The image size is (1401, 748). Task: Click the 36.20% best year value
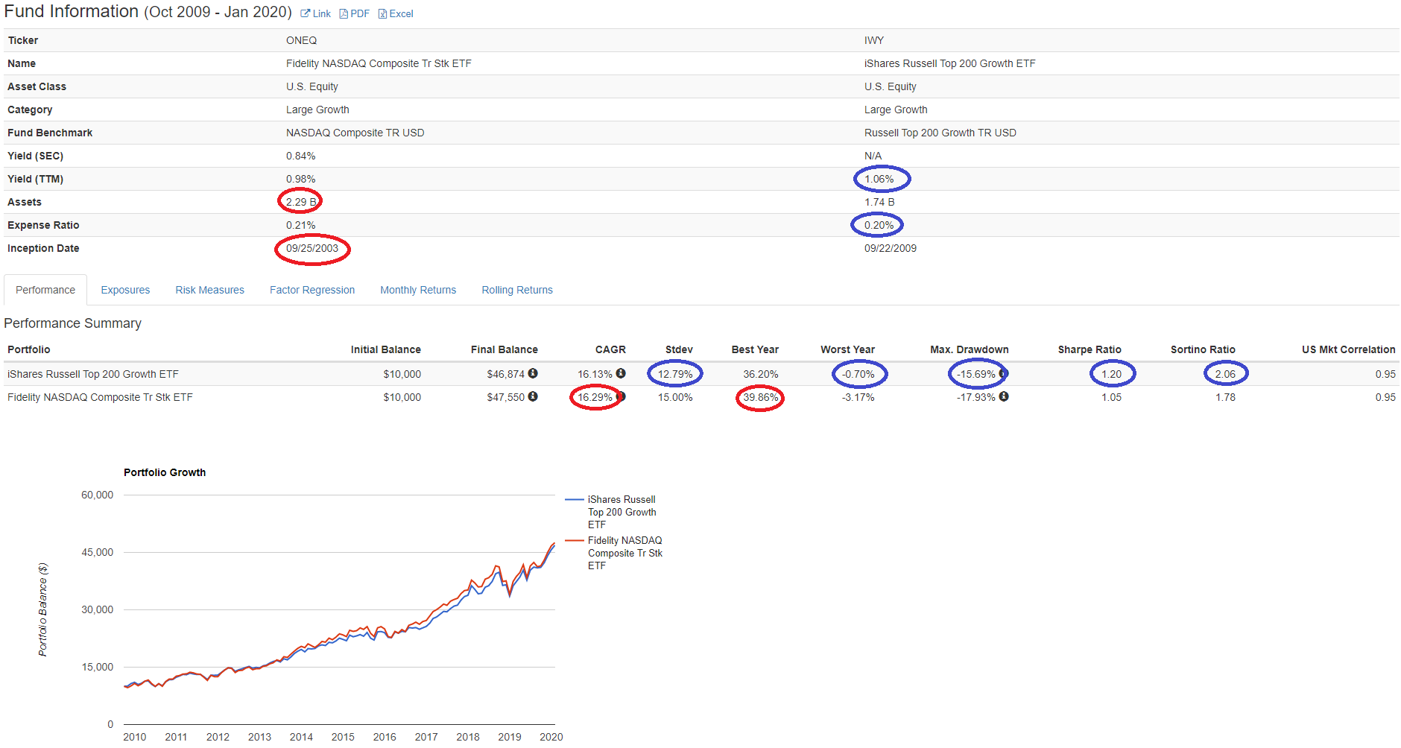pos(761,374)
